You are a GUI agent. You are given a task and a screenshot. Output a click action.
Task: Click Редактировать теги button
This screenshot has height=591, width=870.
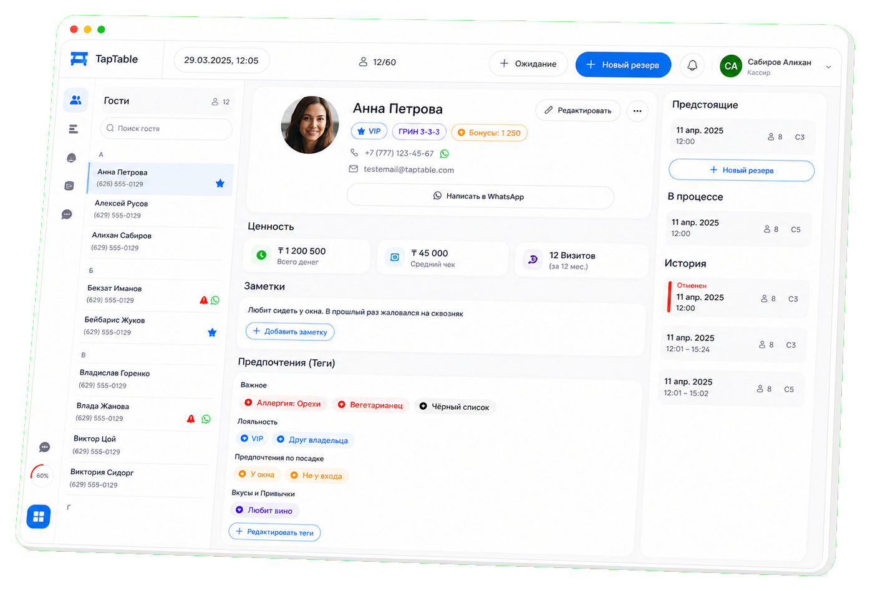pos(274,532)
